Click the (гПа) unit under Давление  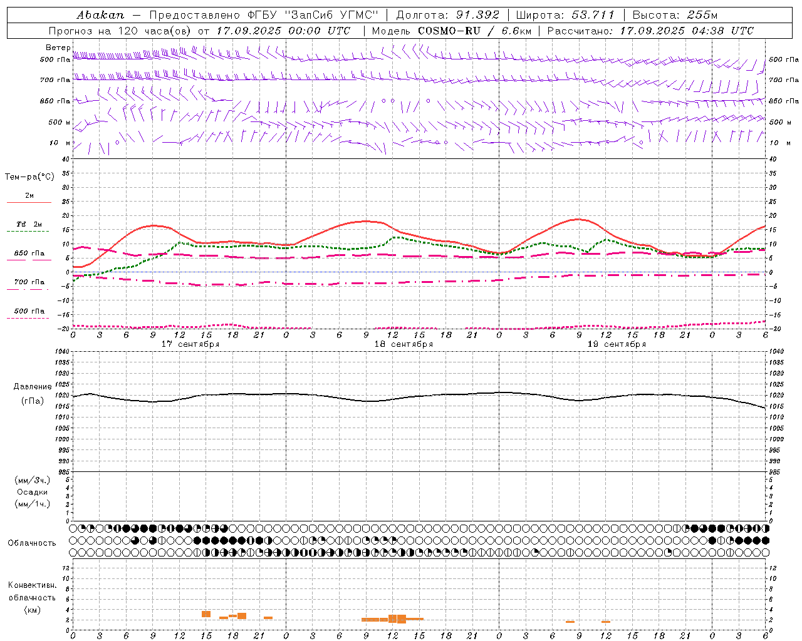33,401
